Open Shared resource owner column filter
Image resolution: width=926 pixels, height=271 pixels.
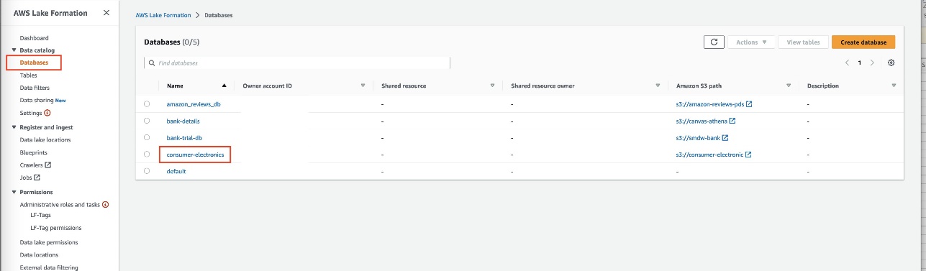pyautogui.click(x=658, y=86)
